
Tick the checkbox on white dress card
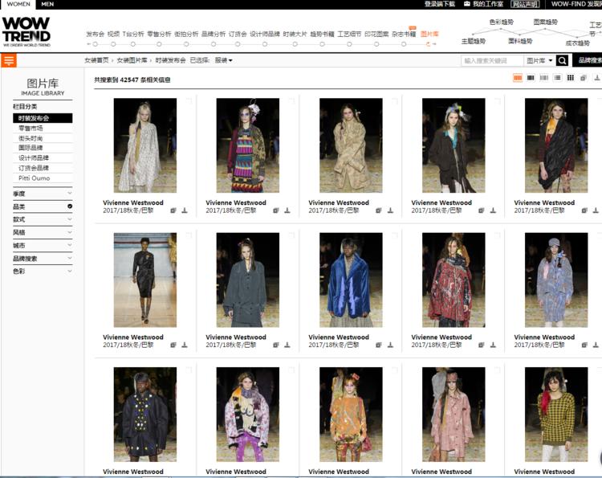coord(189,101)
